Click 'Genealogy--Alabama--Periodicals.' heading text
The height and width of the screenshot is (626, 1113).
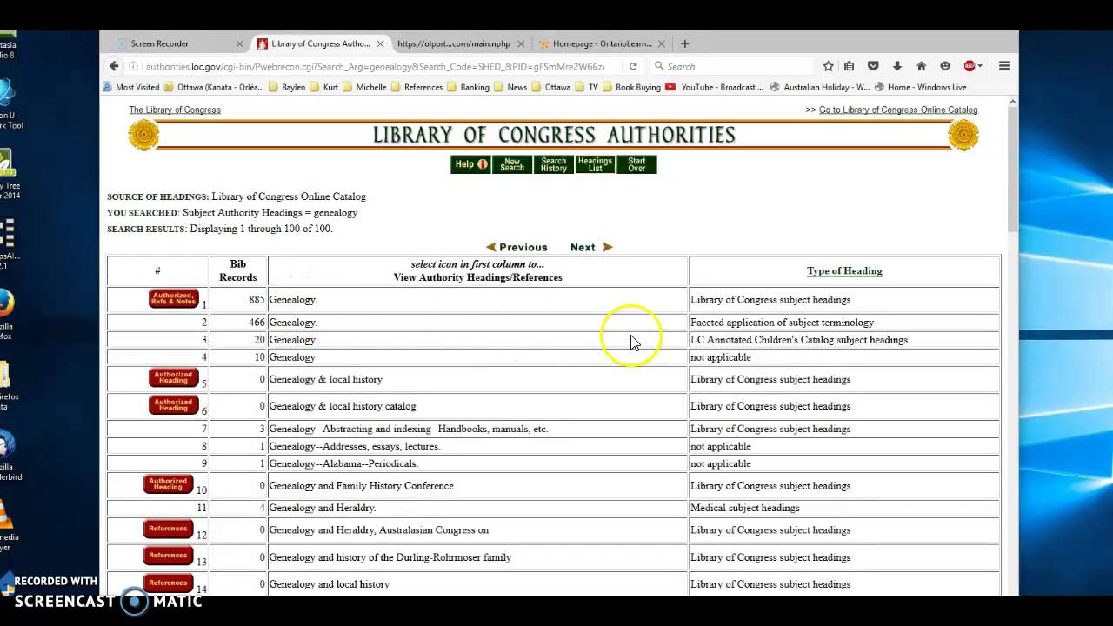(343, 463)
